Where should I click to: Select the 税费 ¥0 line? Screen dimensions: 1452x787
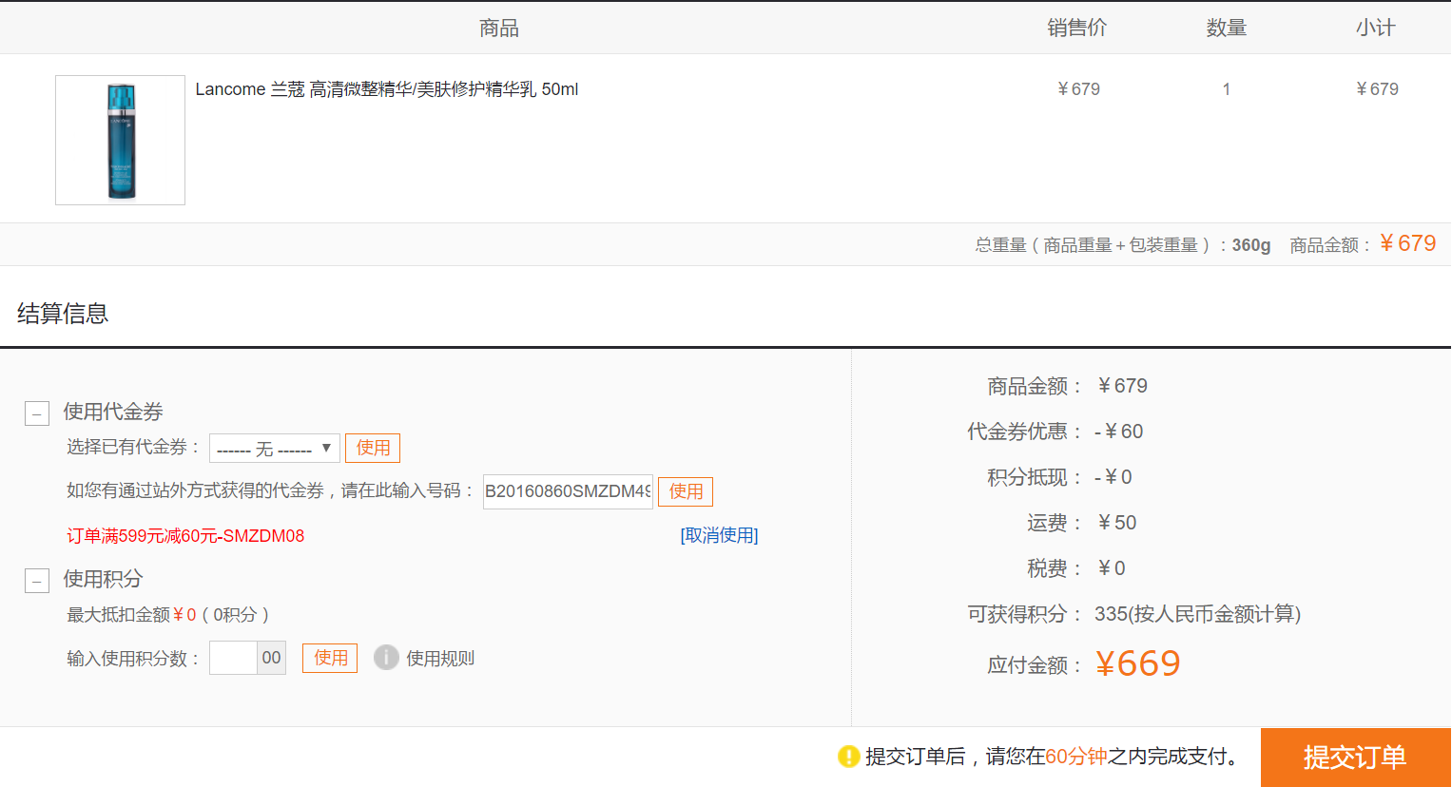point(1076,568)
